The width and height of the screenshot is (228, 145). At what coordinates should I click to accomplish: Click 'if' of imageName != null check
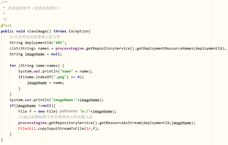point(12,105)
